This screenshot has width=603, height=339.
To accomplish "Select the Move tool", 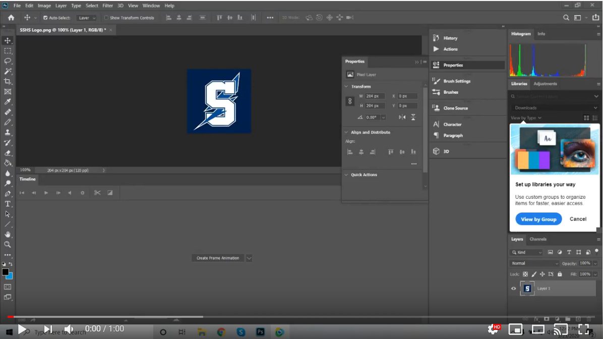I will click(7, 40).
